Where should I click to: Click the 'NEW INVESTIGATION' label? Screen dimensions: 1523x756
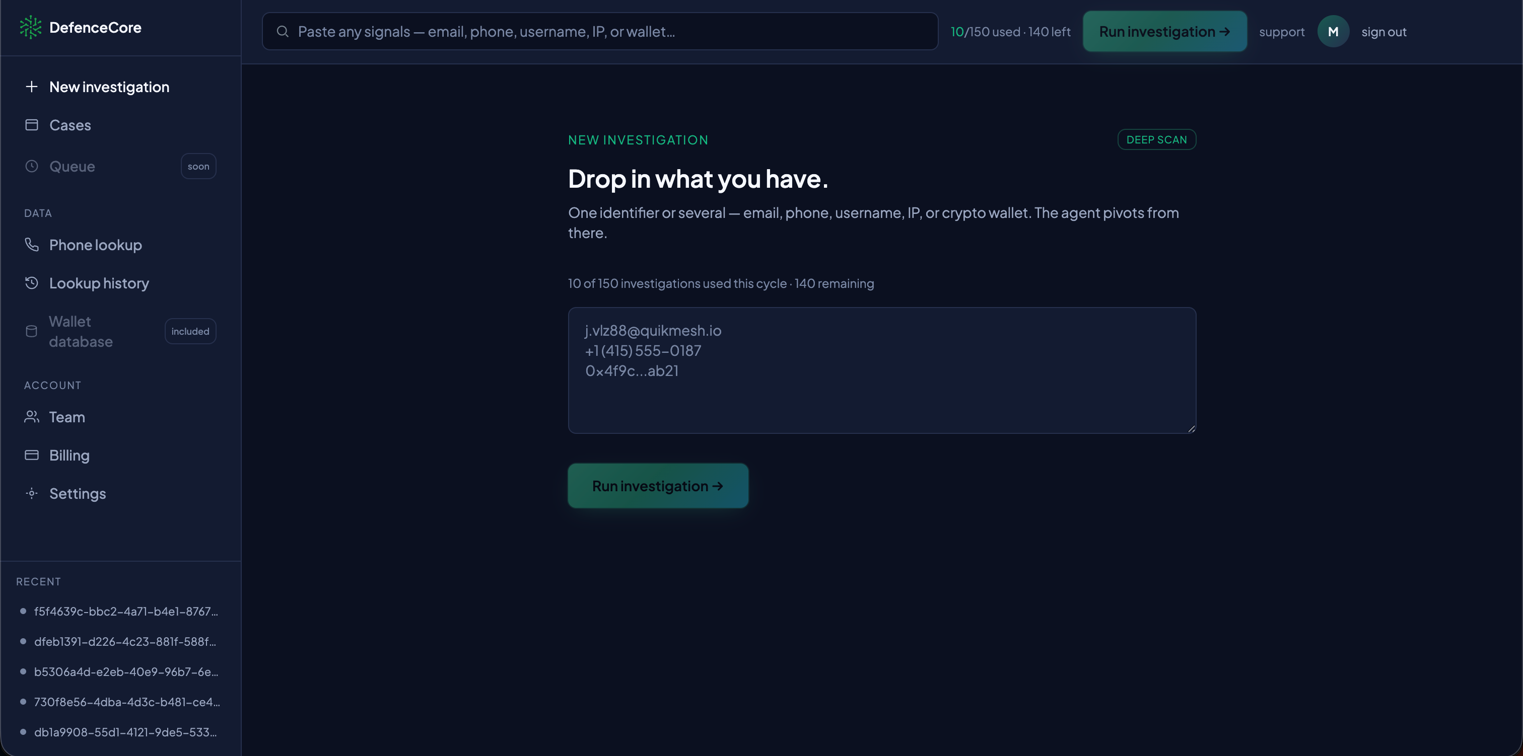tap(638, 140)
